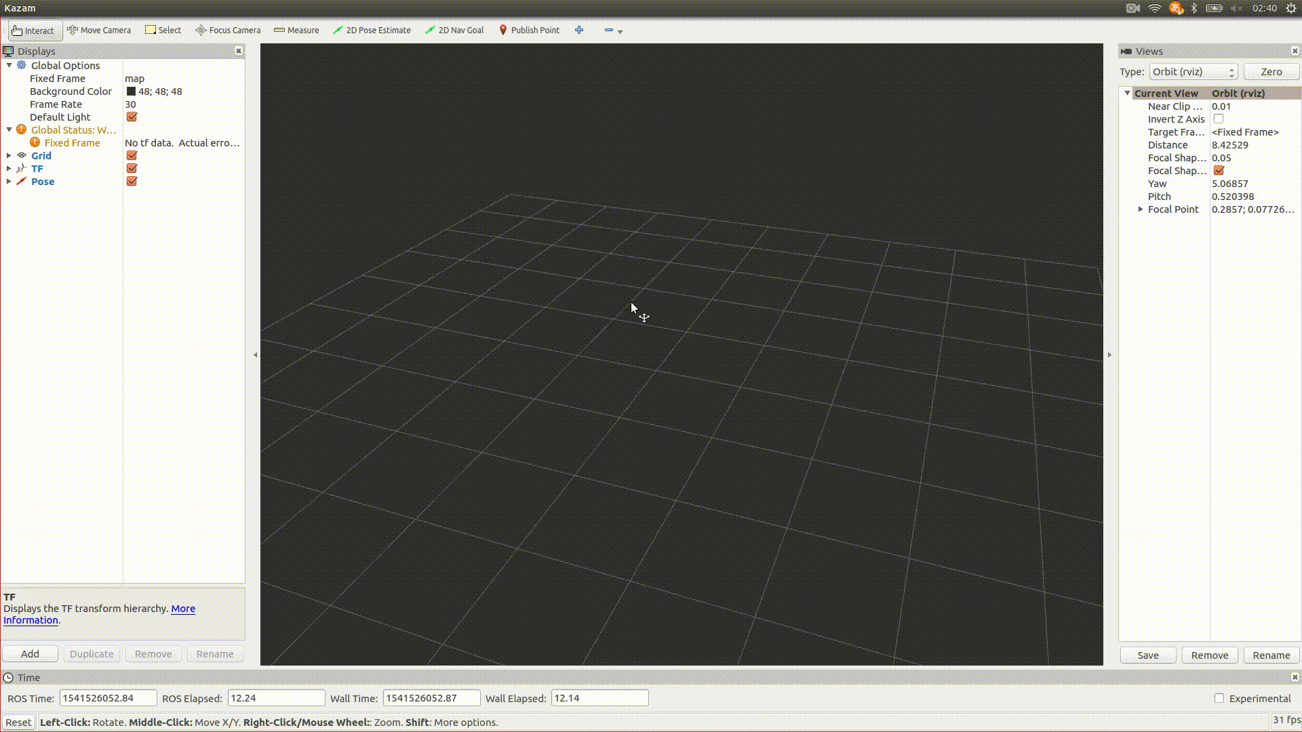Click Rename in the Views panel
This screenshot has width=1302, height=732.
tap(1271, 655)
